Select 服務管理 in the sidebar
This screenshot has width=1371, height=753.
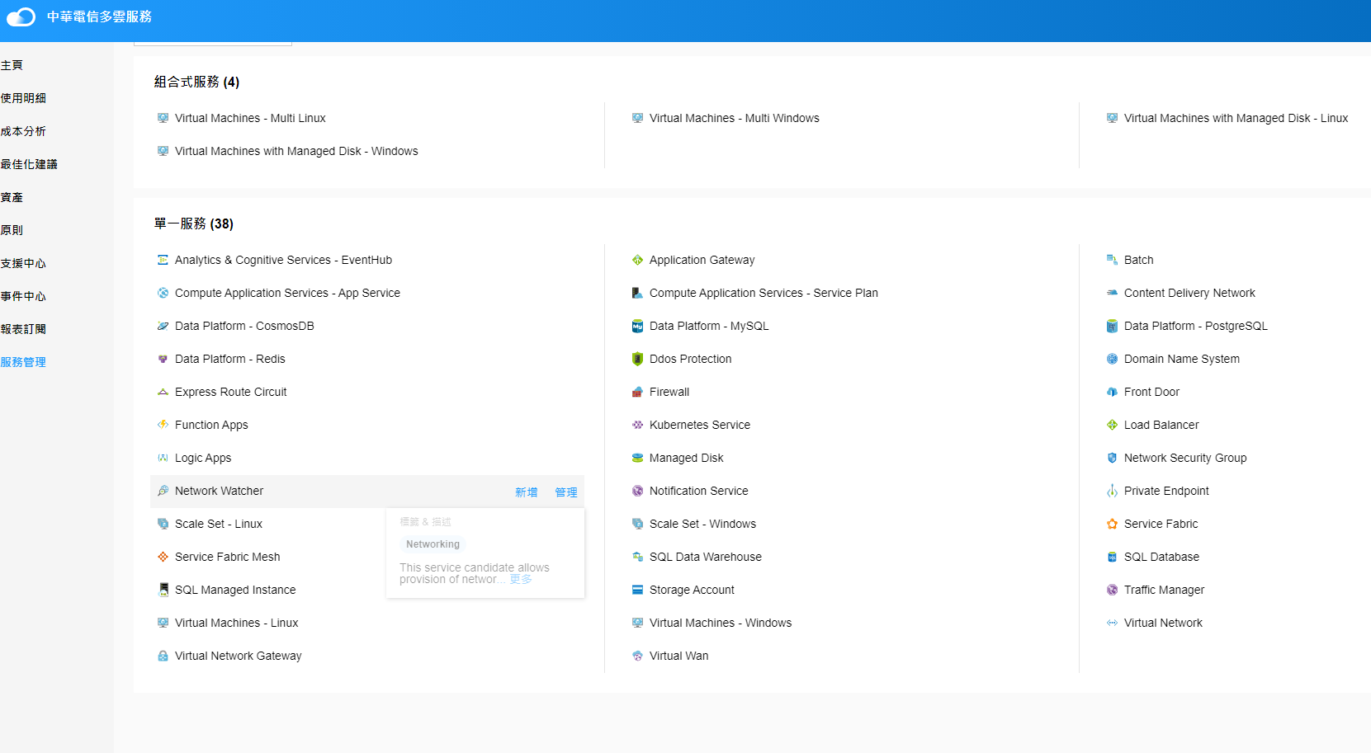tap(23, 362)
